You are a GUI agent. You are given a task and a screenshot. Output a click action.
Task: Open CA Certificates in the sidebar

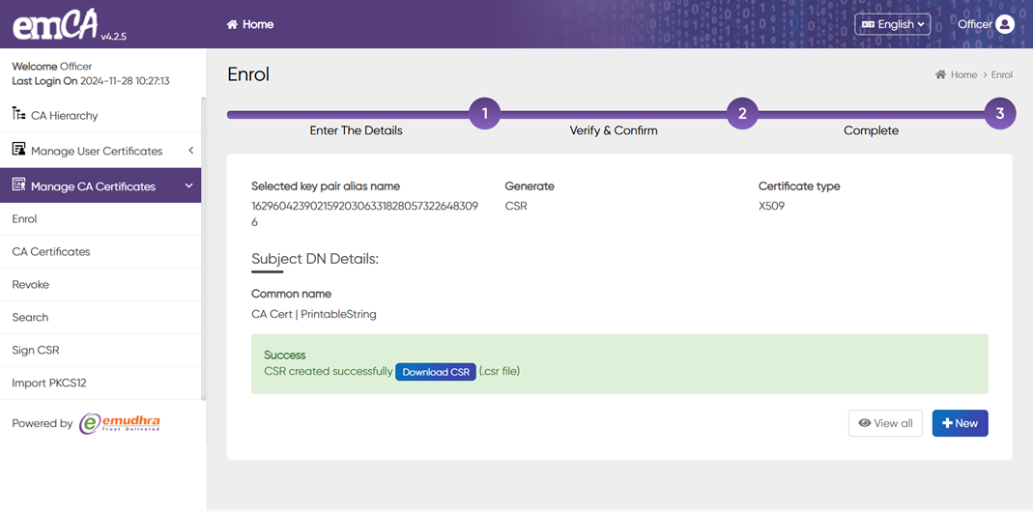coord(51,252)
